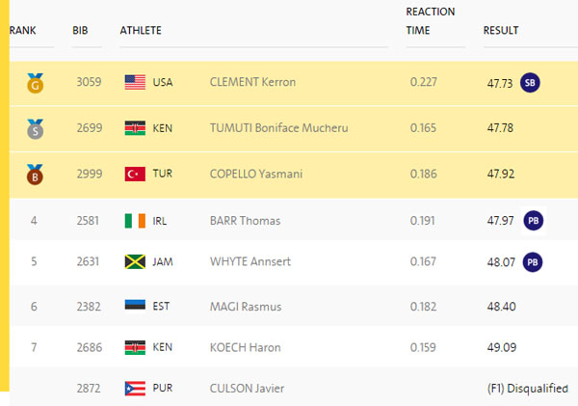Open KOECH Haron athlete link

246,347
